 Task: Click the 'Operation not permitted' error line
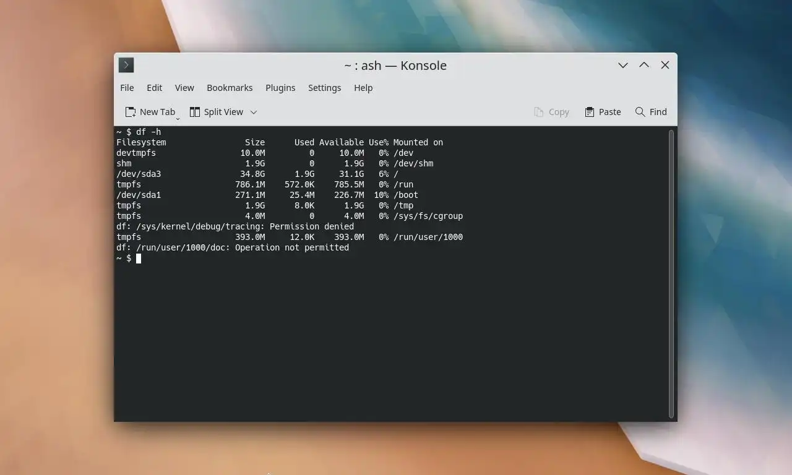click(x=233, y=247)
